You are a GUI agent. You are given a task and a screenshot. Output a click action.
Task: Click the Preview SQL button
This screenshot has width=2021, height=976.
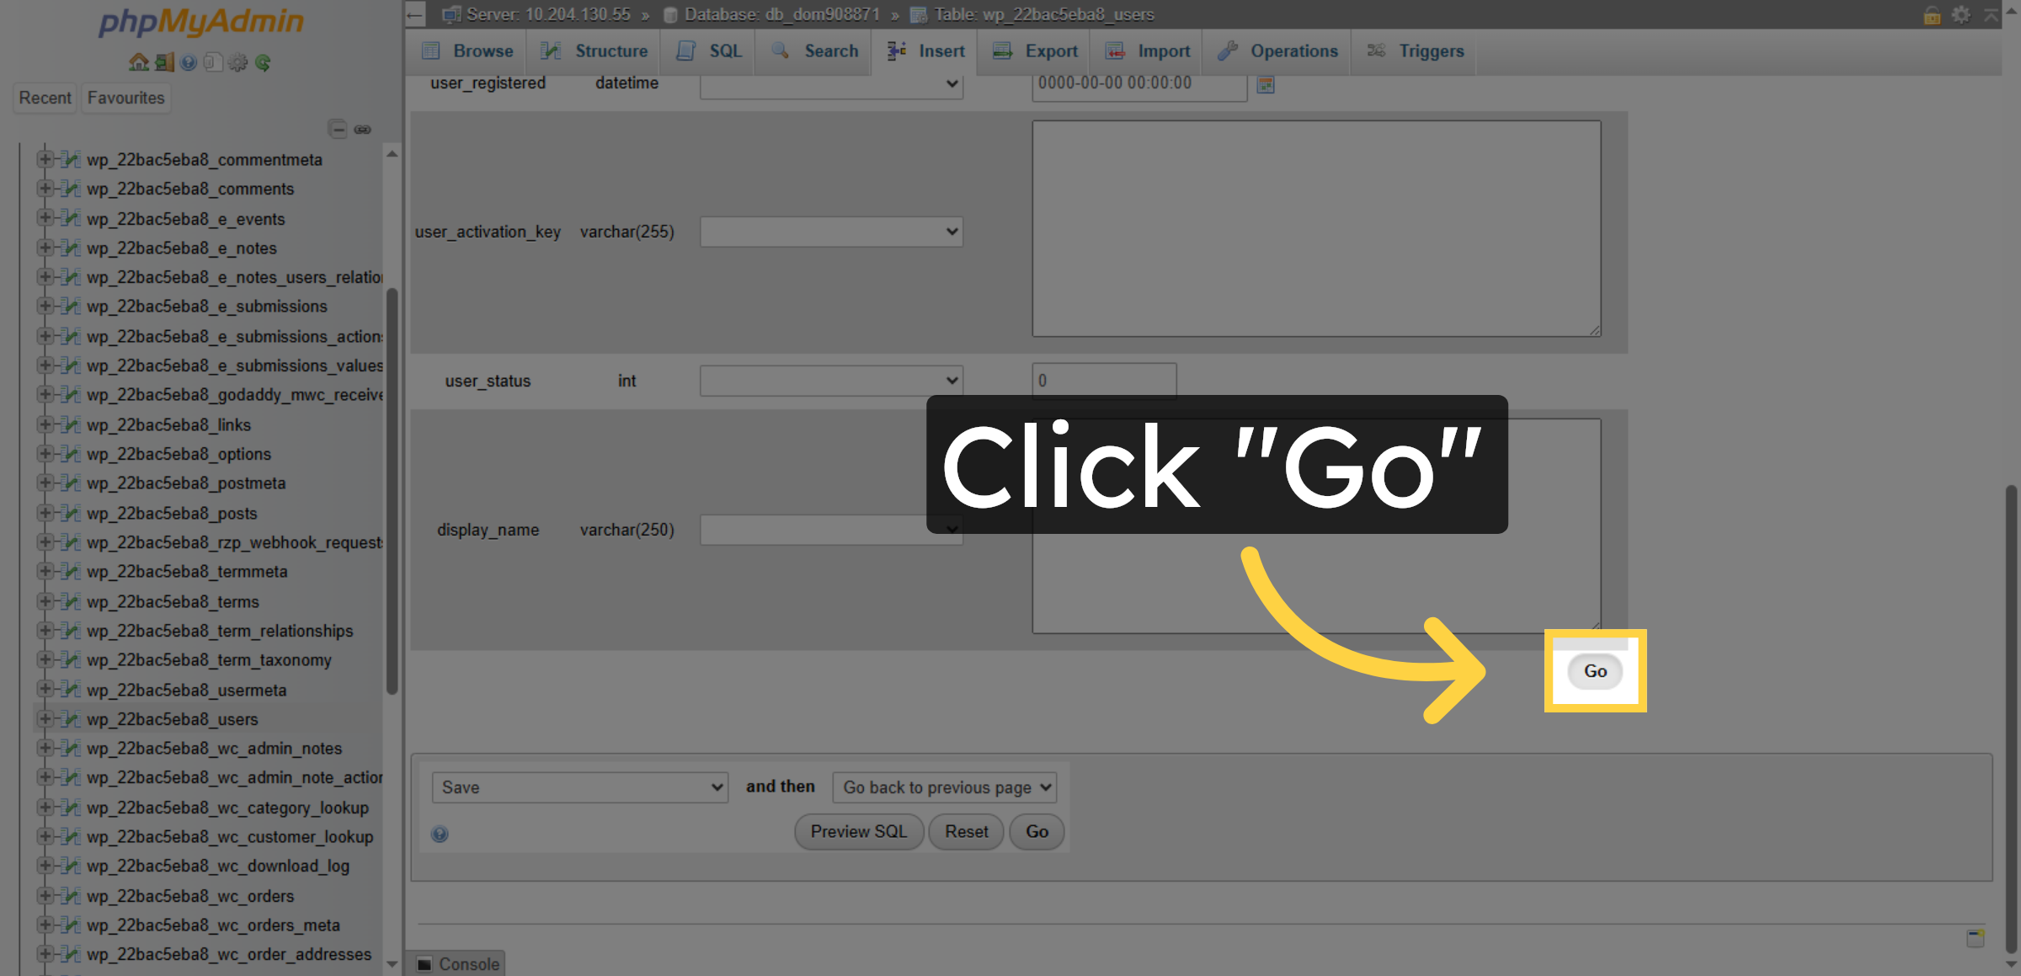858,832
